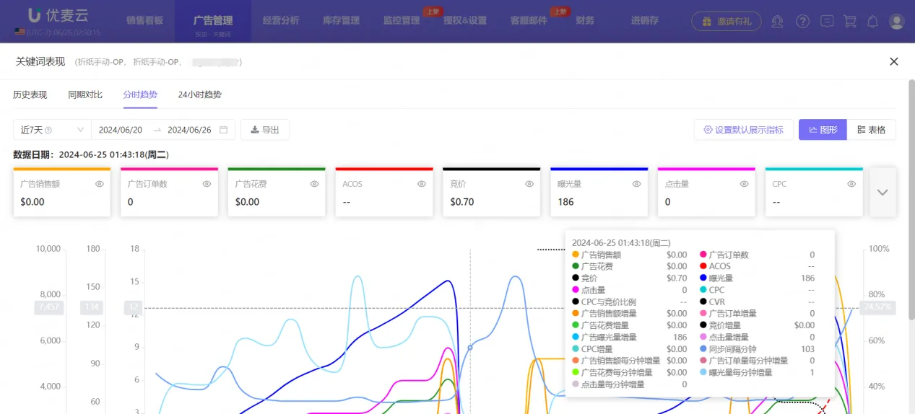Open the 近7天 date range dropdown
The height and width of the screenshot is (414, 915).
point(52,130)
